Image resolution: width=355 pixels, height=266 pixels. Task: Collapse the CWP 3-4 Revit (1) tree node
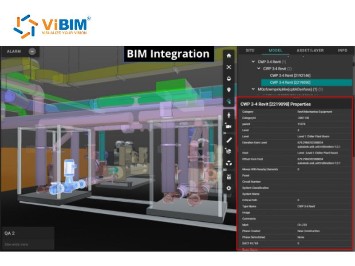pos(253,61)
